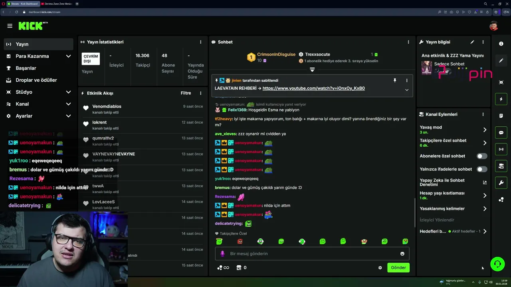Open a new browser tab

[77, 4]
